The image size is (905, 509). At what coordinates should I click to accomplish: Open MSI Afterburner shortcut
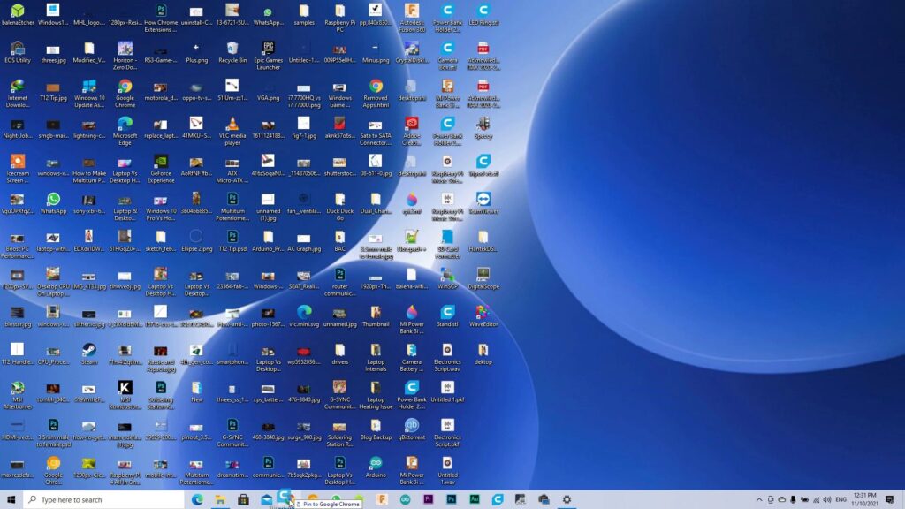[x=18, y=395]
